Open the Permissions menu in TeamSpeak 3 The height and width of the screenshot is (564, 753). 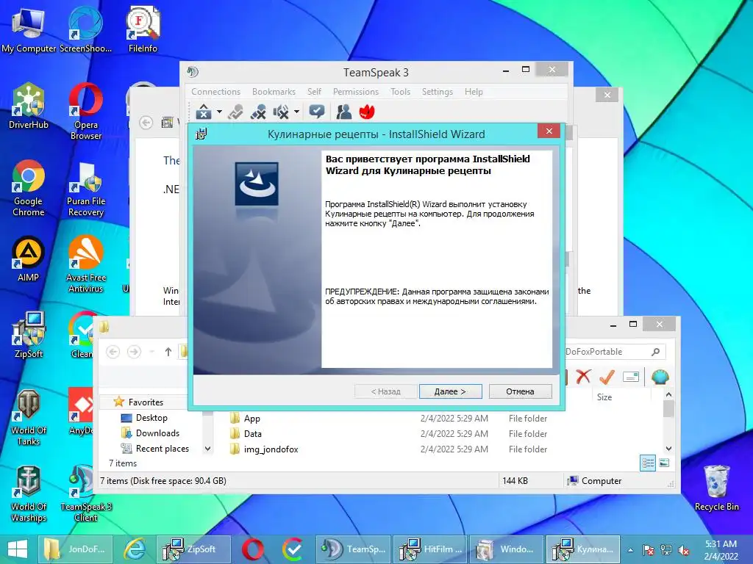(x=356, y=92)
